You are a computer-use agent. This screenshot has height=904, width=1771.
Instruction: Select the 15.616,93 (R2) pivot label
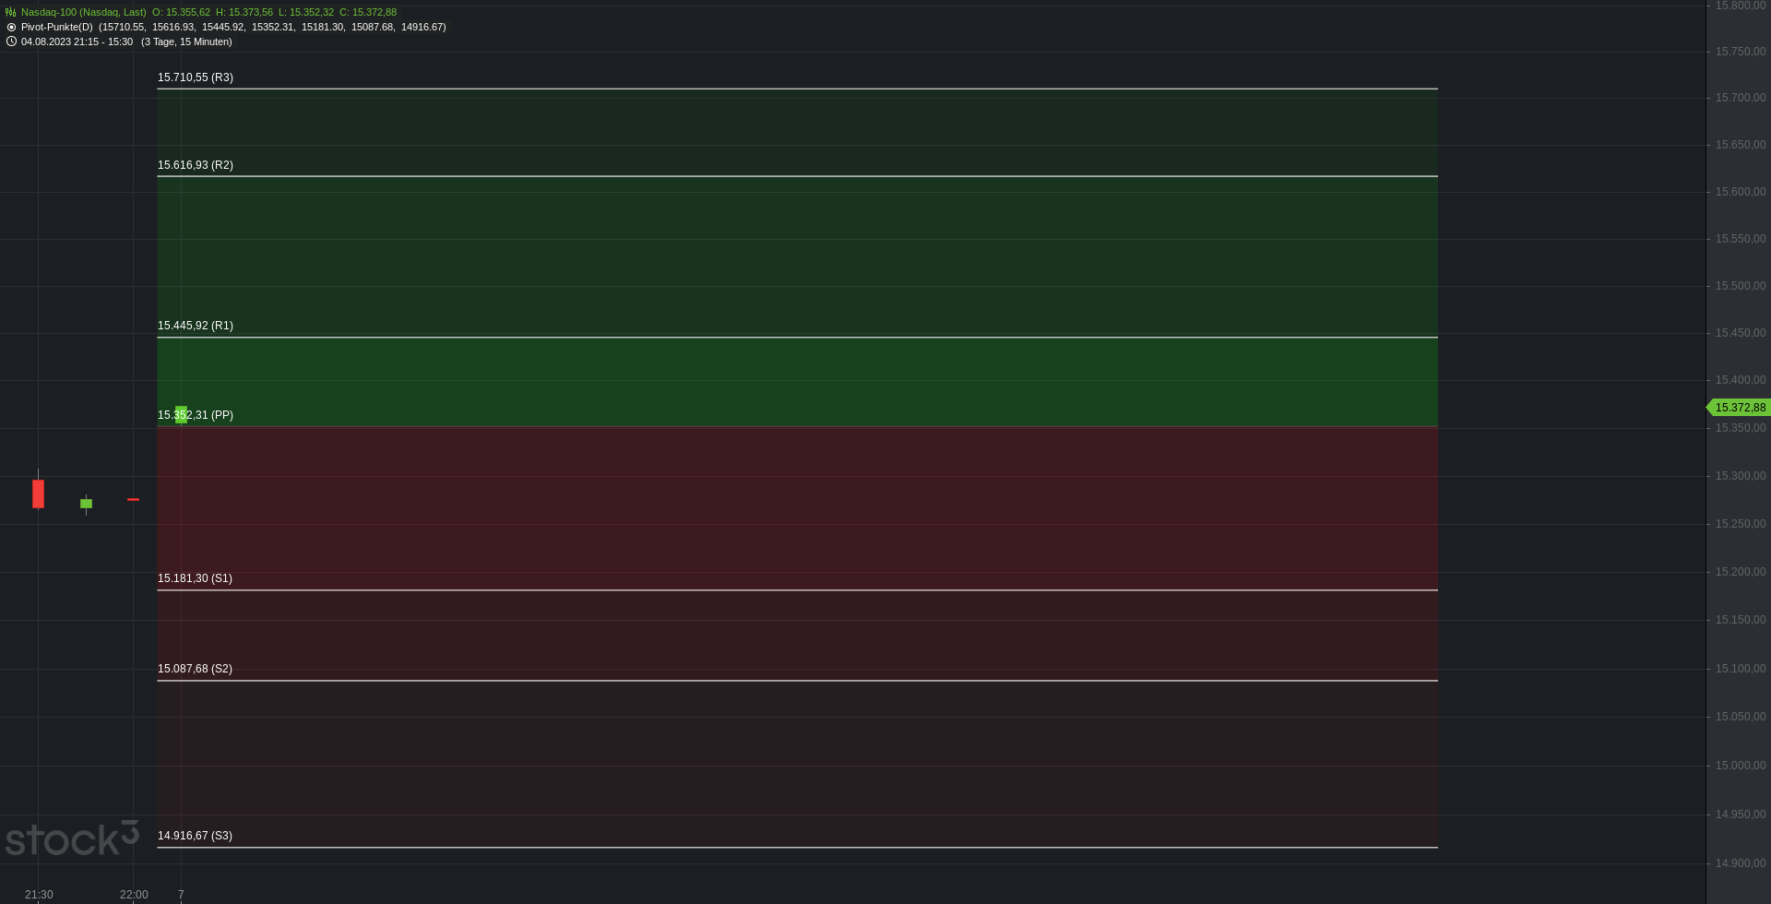click(196, 165)
